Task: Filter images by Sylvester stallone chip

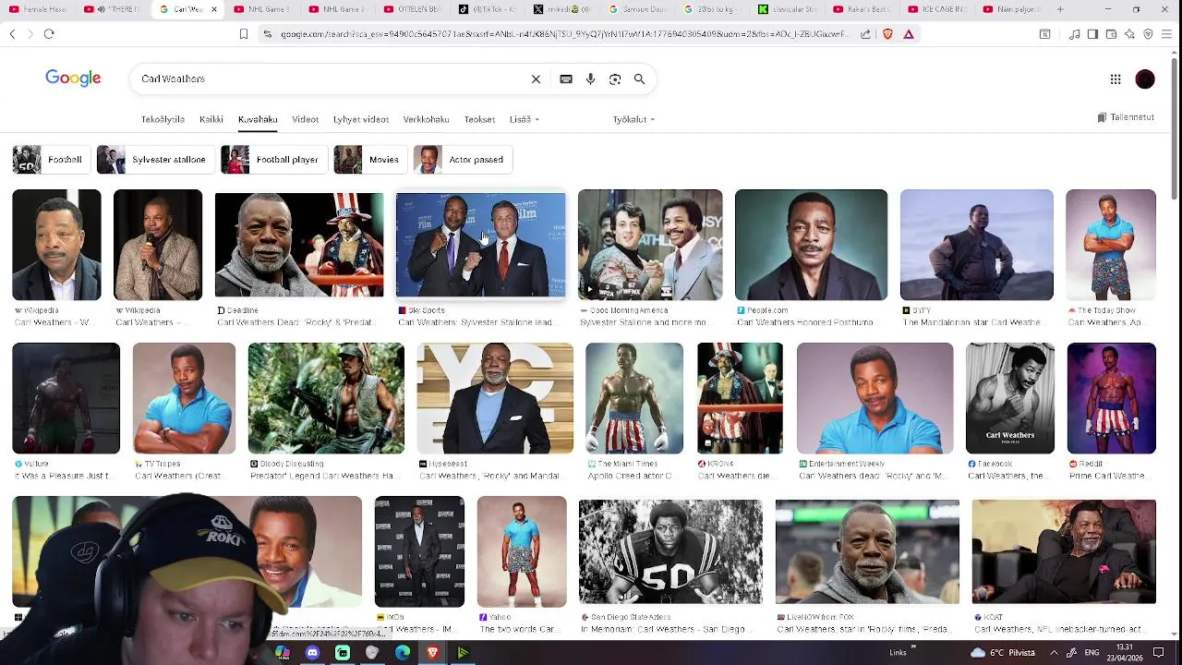Action: click(155, 160)
